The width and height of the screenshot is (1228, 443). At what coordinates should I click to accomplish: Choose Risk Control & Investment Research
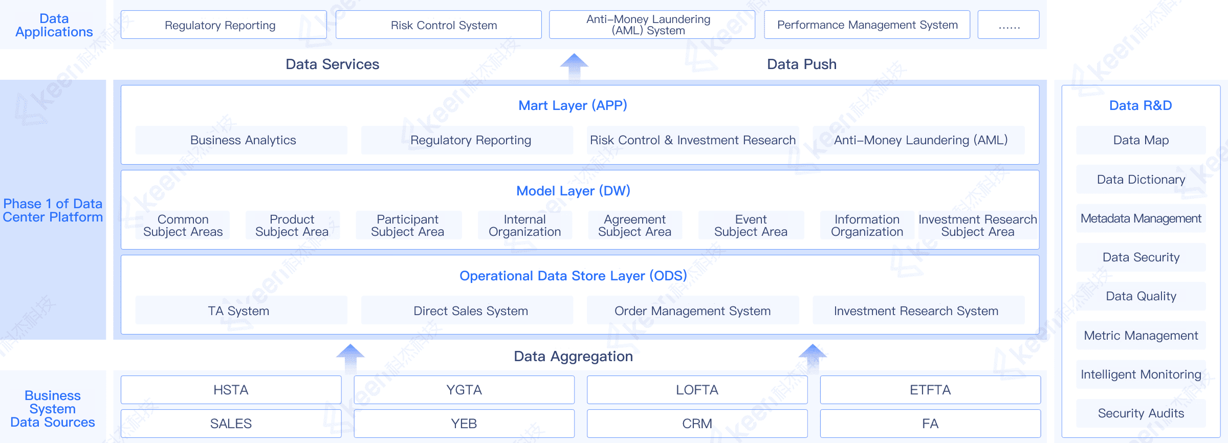(x=692, y=140)
